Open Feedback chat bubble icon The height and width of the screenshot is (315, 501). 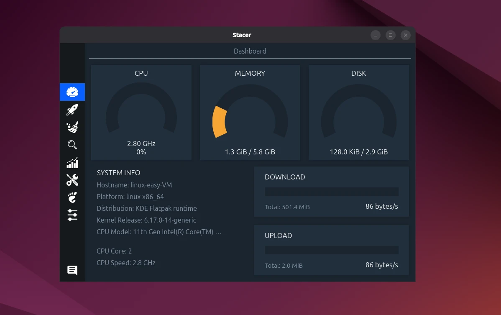(x=72, y=270)
